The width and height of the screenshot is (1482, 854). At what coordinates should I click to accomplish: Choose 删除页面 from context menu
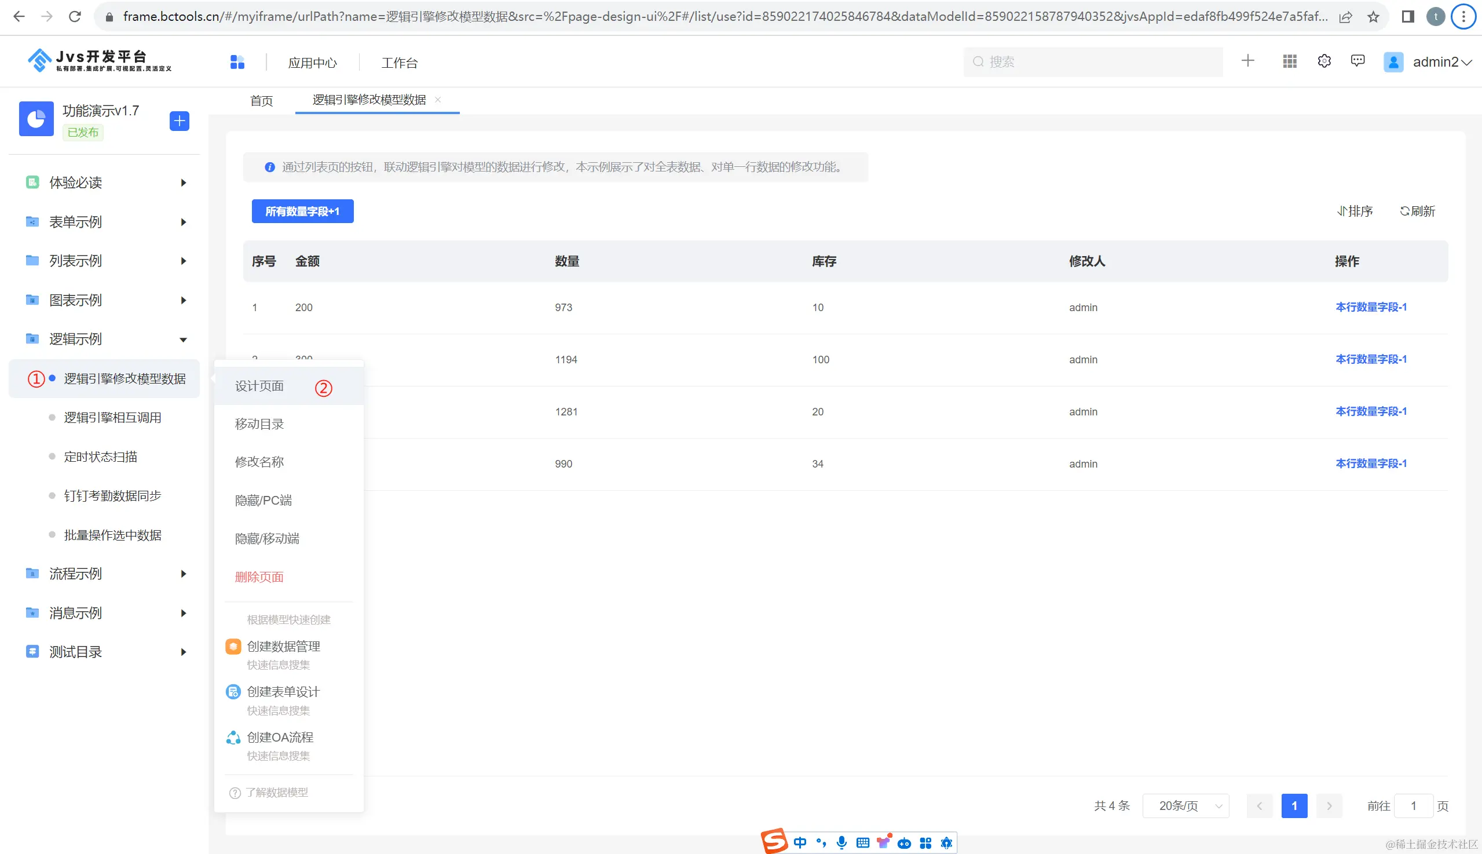[x=259, y=577]
